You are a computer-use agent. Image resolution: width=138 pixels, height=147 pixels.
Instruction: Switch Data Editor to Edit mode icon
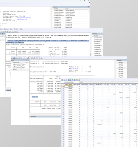click(x=68, y=80)
